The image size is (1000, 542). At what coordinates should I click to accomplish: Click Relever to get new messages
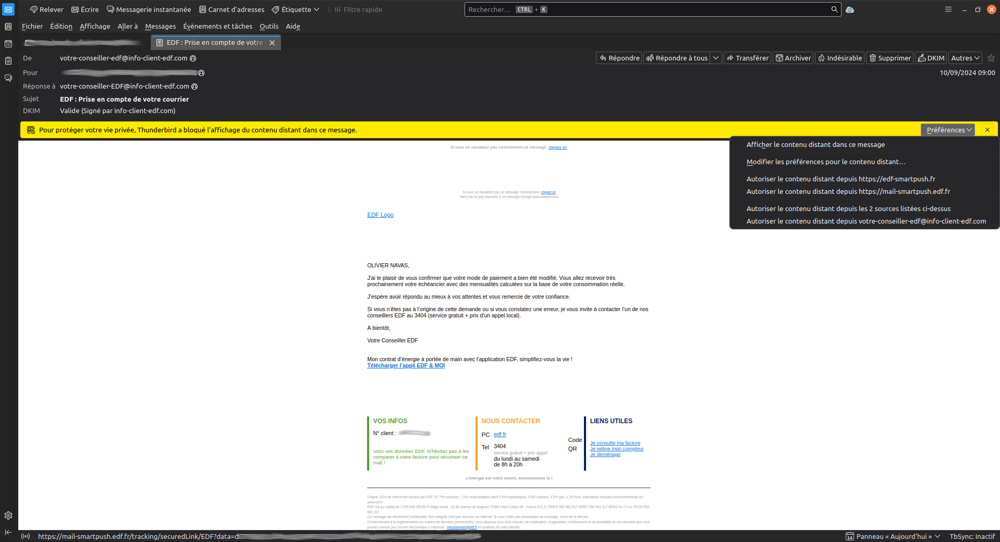(47, 9)
